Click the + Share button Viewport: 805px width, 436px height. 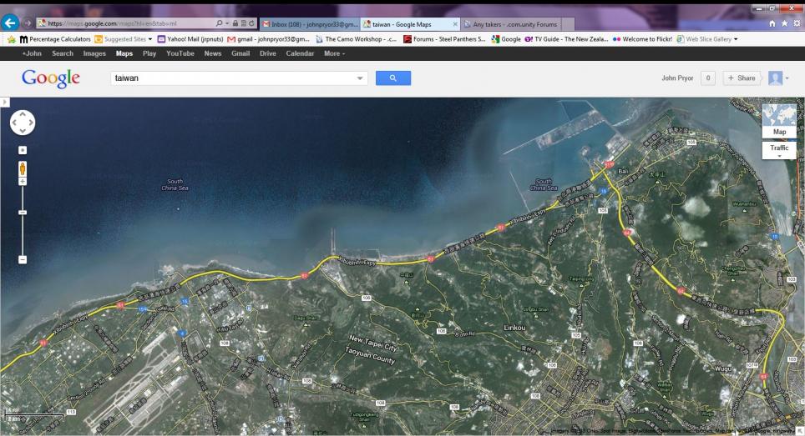[741, 78]
